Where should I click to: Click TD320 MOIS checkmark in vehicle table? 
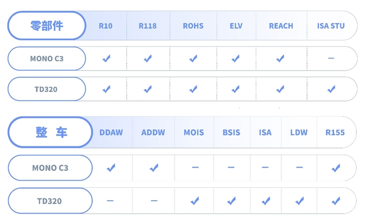click(195, 201)
